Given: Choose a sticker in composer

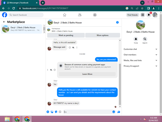Looking at the screenshot, I should pos(56,112).
